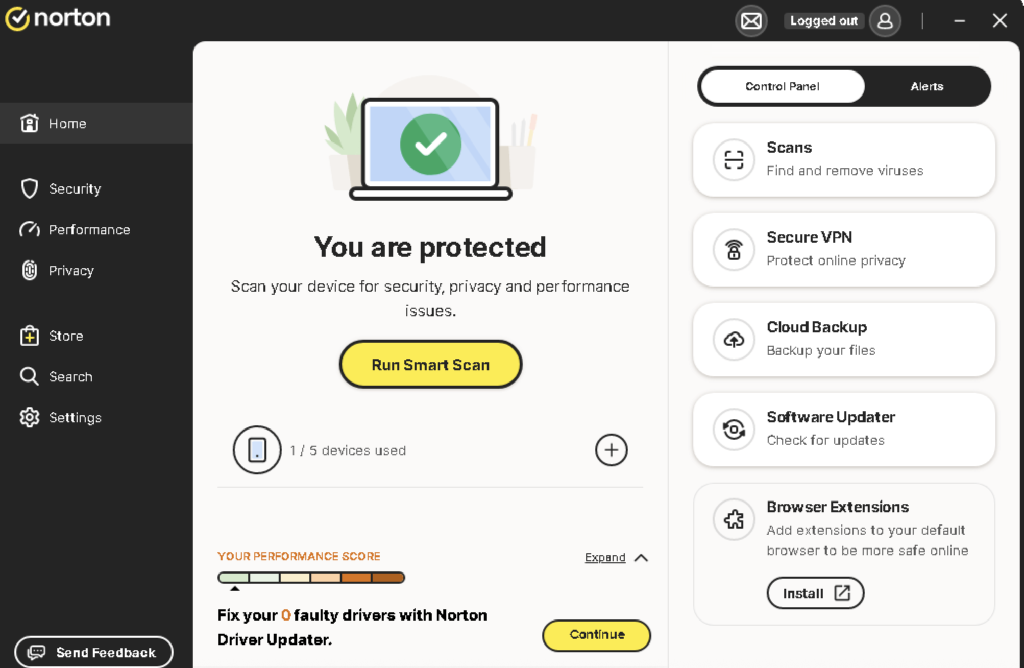
Task: Go to the Home section
Action: pos(67,123)
